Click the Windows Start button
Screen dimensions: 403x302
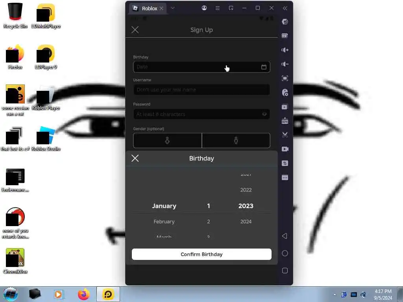click(x=11, y=294)
